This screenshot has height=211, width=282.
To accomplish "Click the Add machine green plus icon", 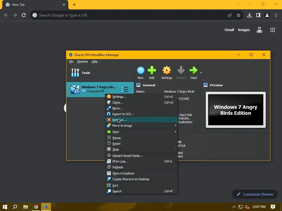I will (152, 73).
